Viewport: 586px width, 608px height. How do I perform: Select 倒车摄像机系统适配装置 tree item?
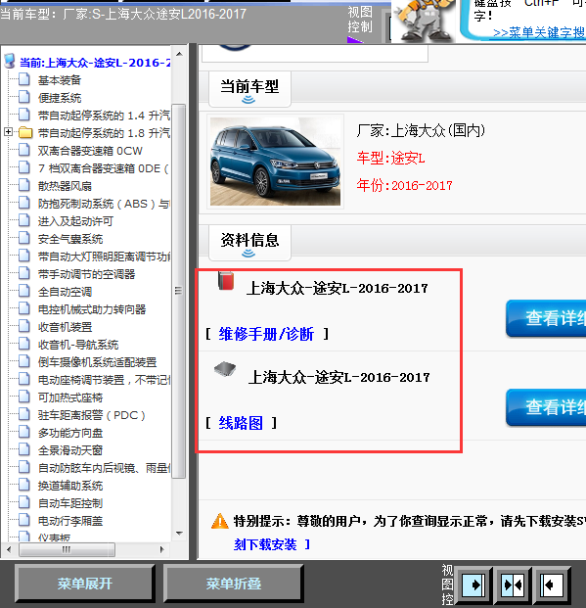click(x=97, y=362)
